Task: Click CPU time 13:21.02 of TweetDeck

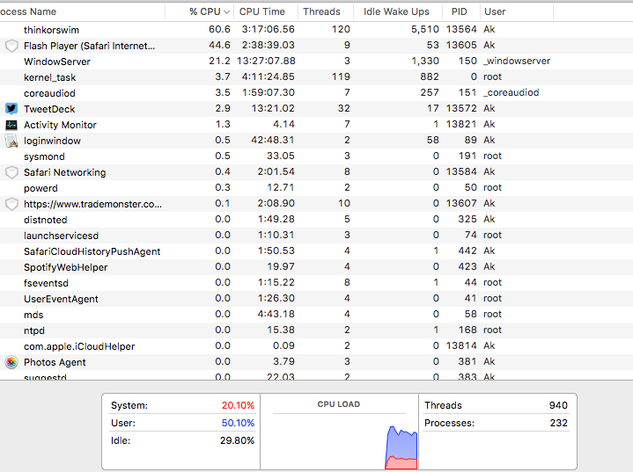Action: tap(273, 108)
